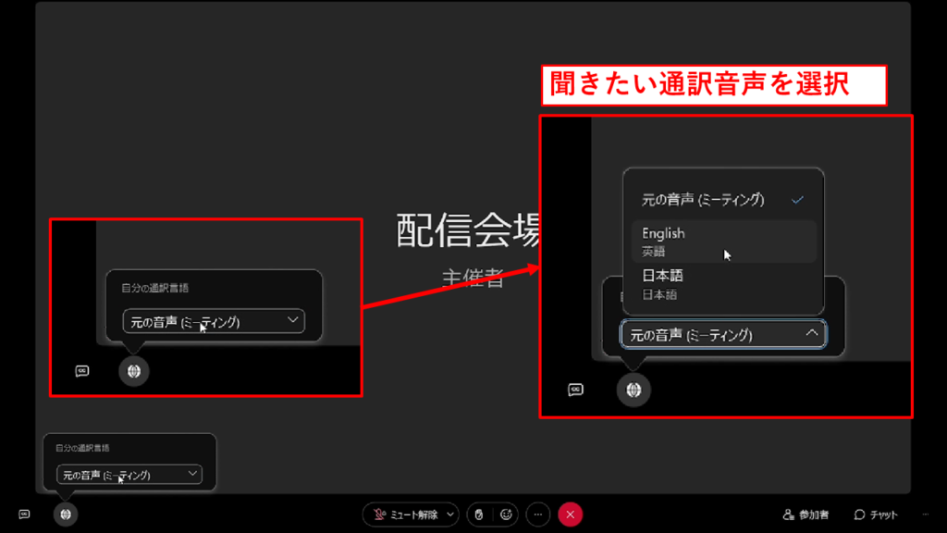Unmute by clicking ミュート解除
Screen dimensions: 947x533
[408, 514]
